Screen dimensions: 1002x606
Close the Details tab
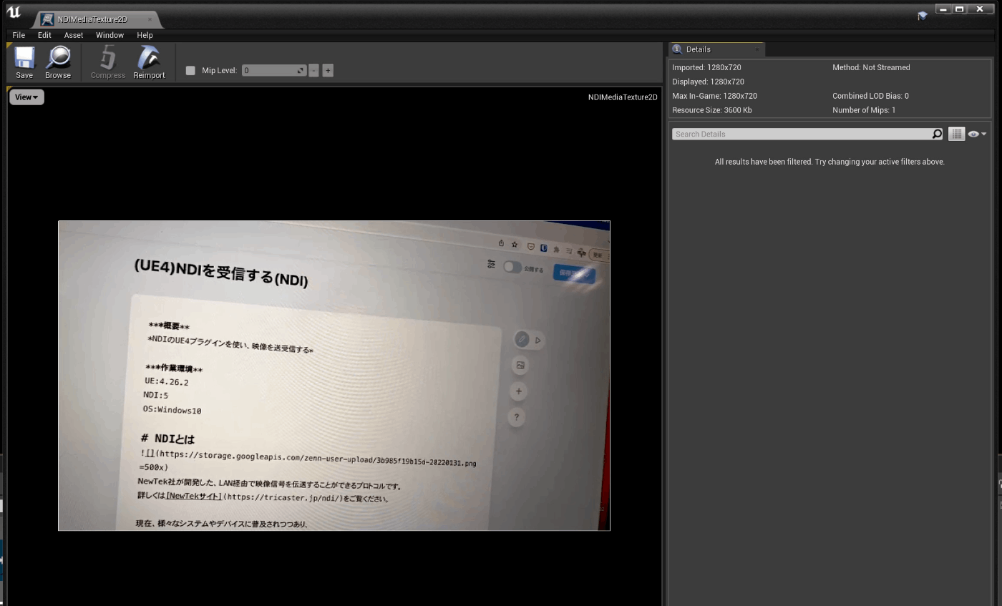tap(757, 49)
